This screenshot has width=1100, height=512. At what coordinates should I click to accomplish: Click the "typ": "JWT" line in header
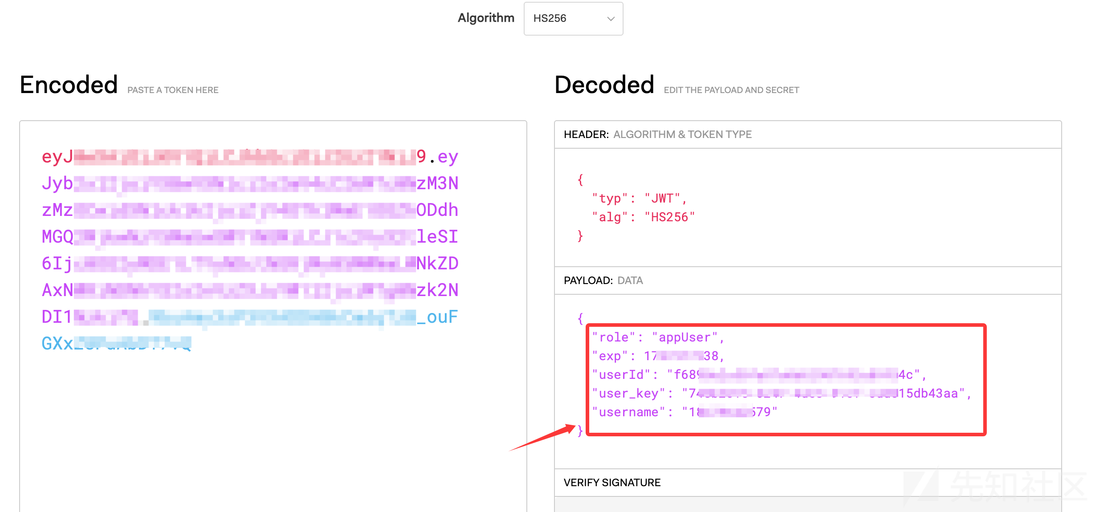coord(639,199)
